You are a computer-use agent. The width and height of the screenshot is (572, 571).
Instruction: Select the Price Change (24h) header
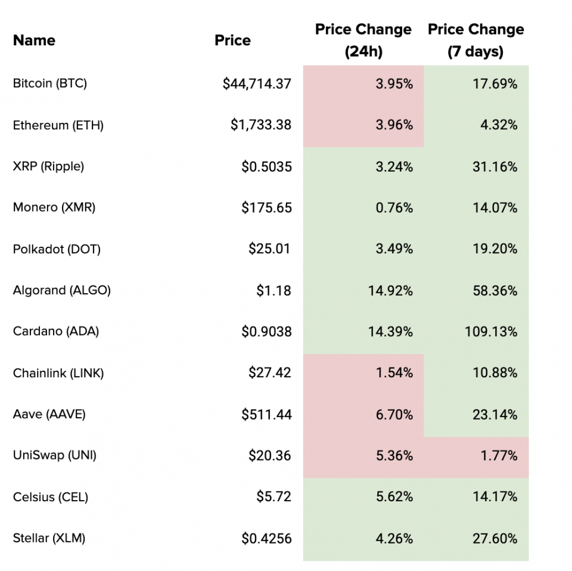coord(363,41)
